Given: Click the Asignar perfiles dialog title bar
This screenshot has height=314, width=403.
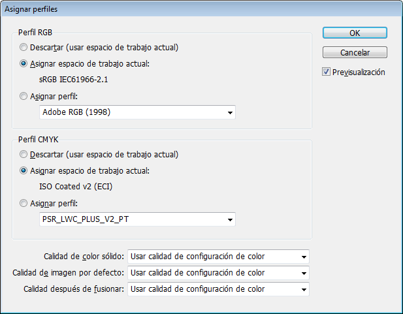Looking at the screenshot, I should pyautogui.click(x=201, y=9).
